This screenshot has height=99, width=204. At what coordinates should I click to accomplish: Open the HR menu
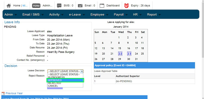pos(137,15)
